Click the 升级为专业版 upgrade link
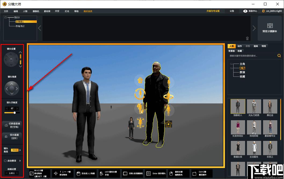The image size is (284, 179). [x=213, y=11]
